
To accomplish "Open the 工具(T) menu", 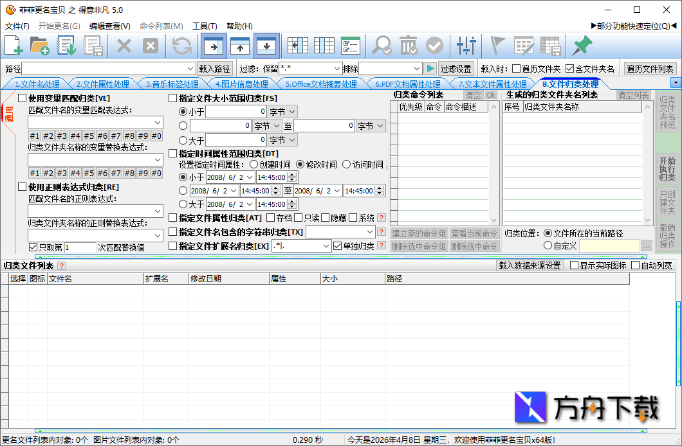I will (205, 26).
